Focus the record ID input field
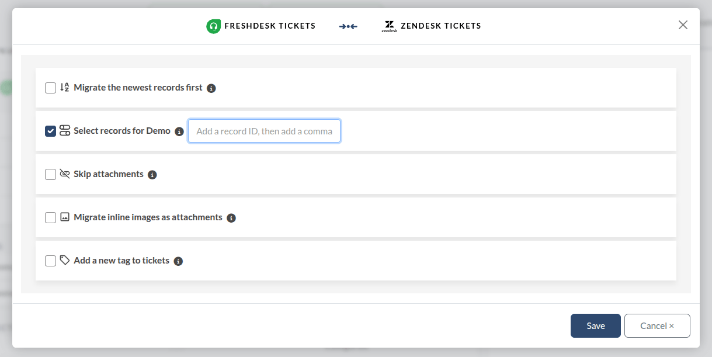This screenshot has width=712, height=357. (264, 131)
